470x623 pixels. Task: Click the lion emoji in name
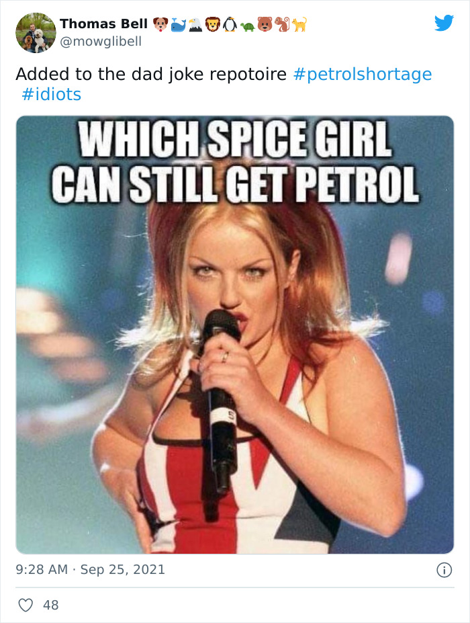[212, 24]
